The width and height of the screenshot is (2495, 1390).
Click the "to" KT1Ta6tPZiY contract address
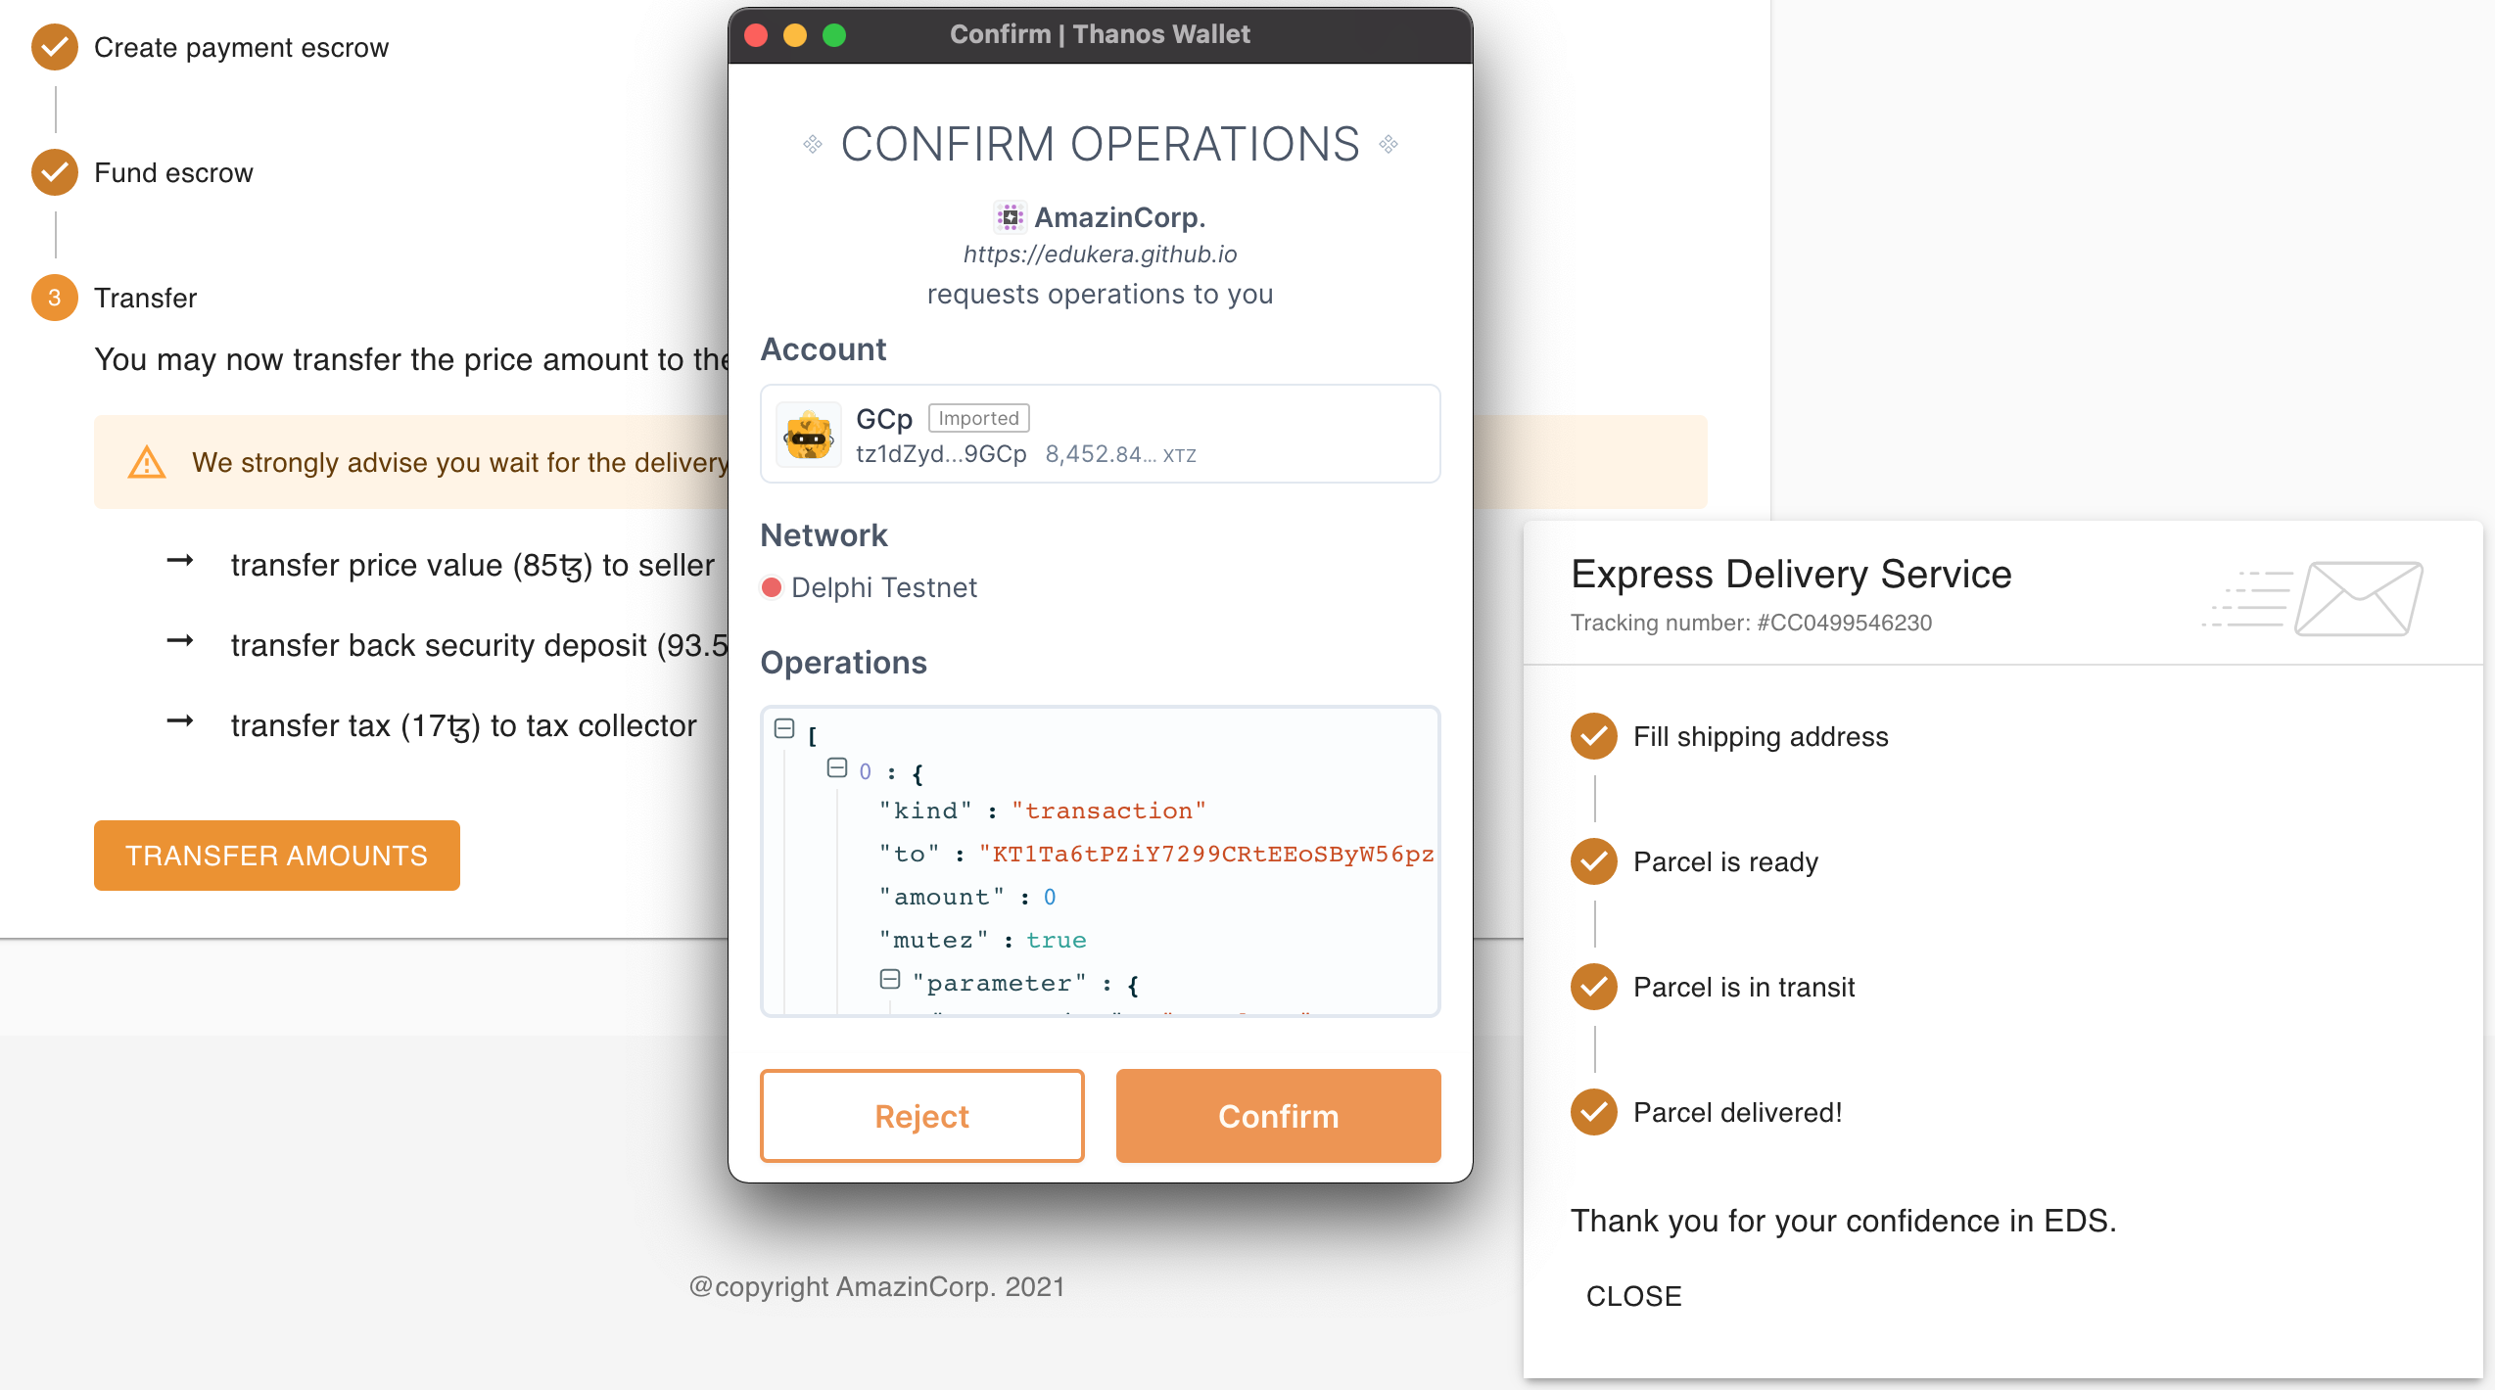(x=1206, y=854)
